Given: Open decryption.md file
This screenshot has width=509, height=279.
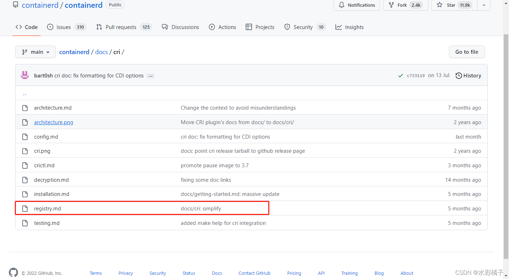Looking at the screenshot, I should (51, 180).
